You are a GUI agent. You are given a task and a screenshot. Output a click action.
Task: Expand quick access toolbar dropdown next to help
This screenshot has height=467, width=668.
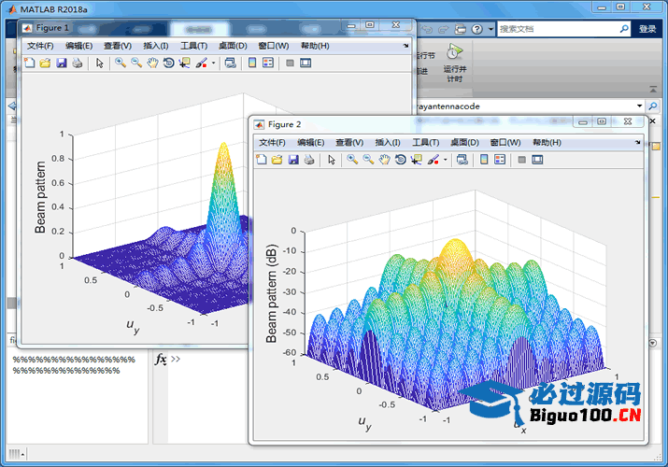[x=491, y=29]
